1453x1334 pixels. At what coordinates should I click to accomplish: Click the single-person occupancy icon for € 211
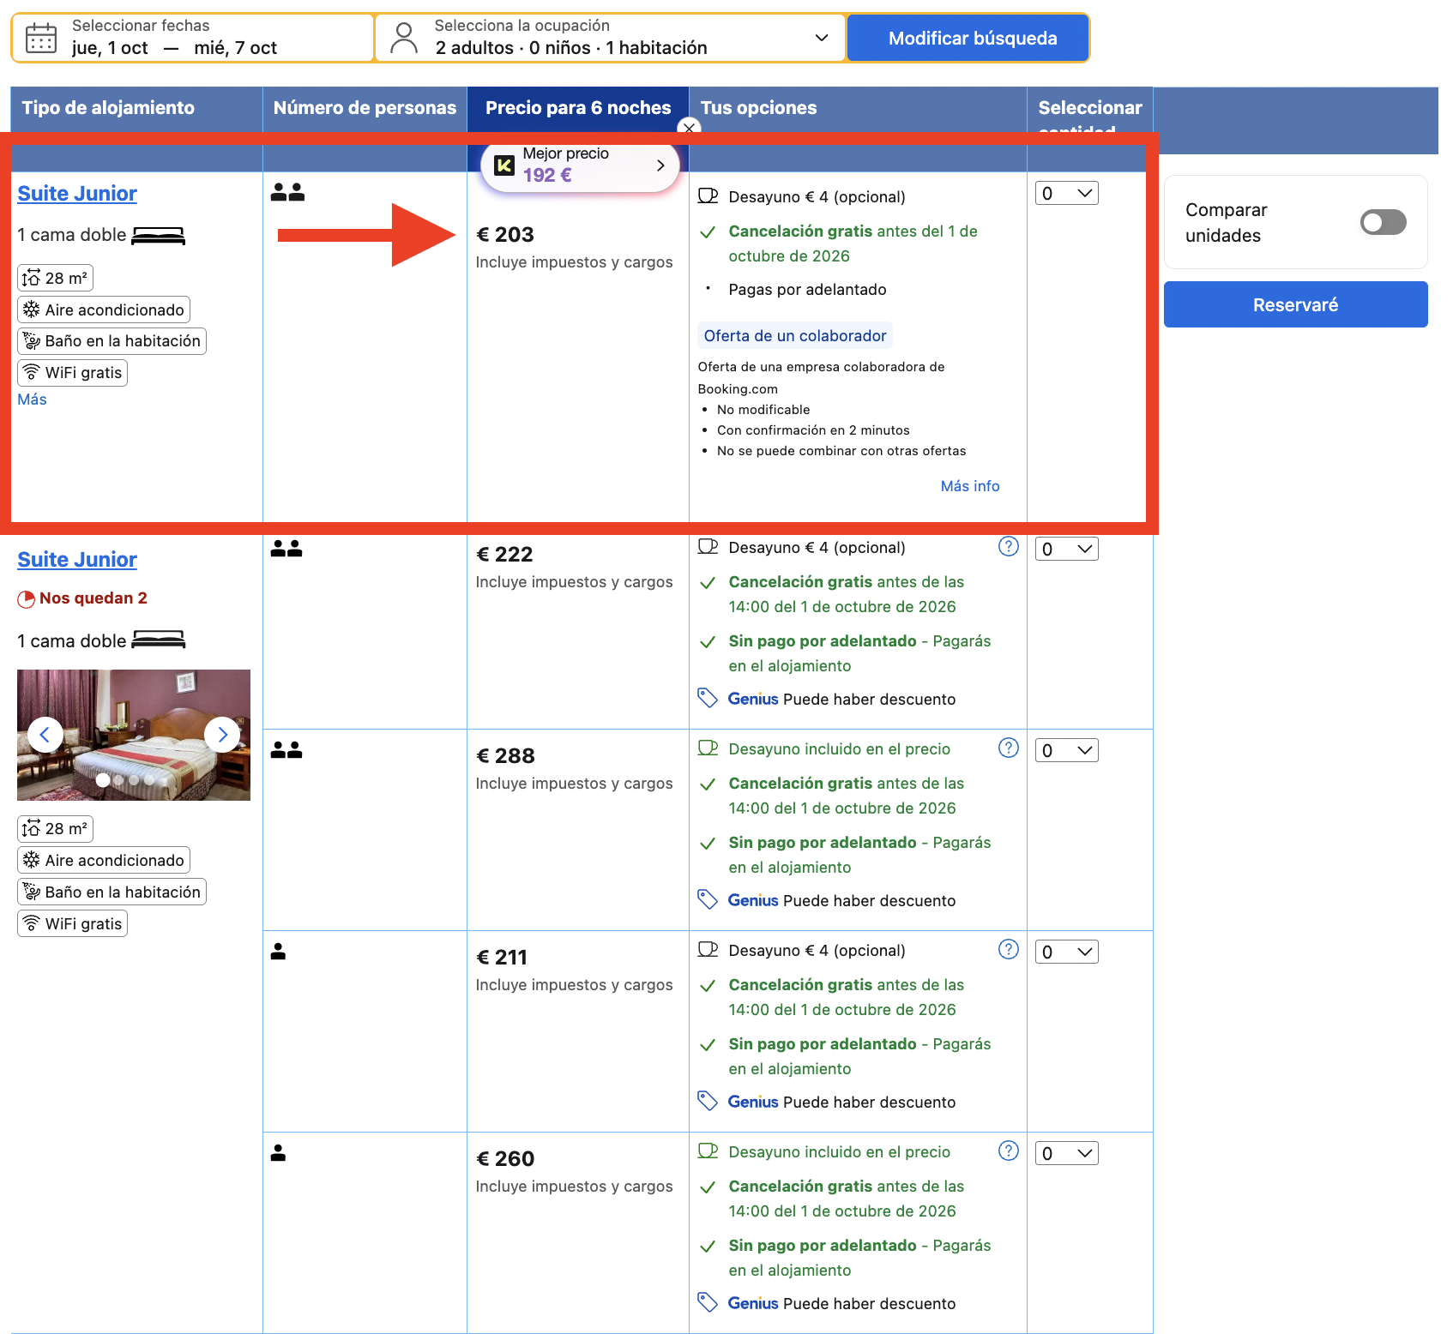(x=278, y=952)
